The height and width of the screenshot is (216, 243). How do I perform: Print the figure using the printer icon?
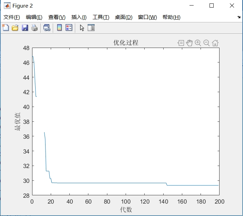click(35, 28)
